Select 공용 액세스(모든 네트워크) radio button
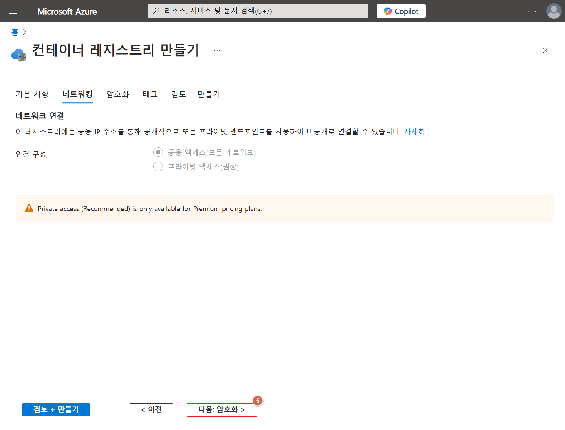Image resolution: width=565 pixels, height=430 pixels. [x=158, y=152]
